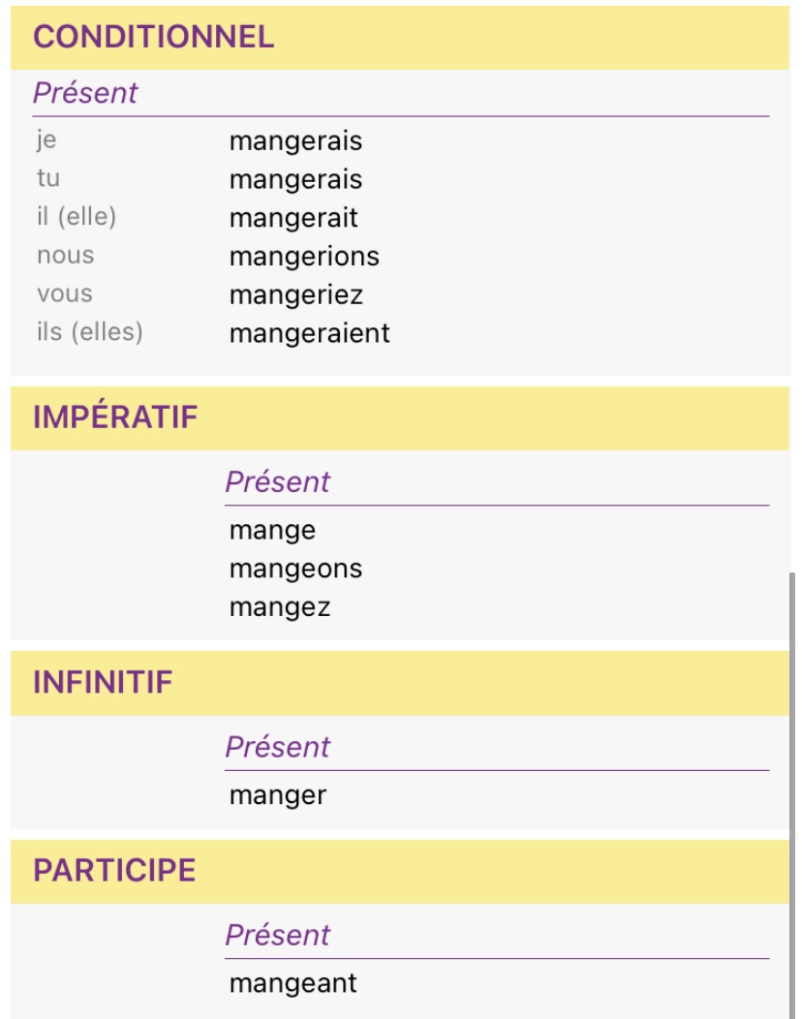Click the INFINITIF section header

tap(103, 682)
